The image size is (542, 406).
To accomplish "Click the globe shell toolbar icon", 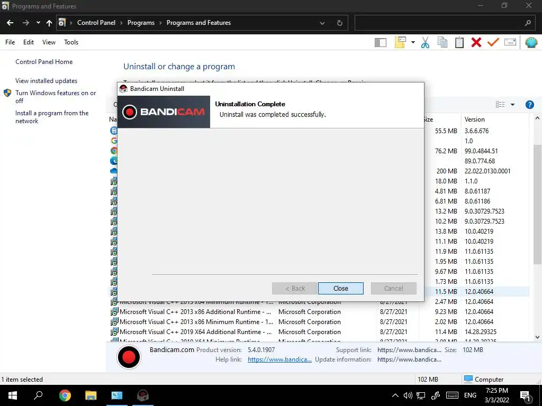I will (531, 42).
